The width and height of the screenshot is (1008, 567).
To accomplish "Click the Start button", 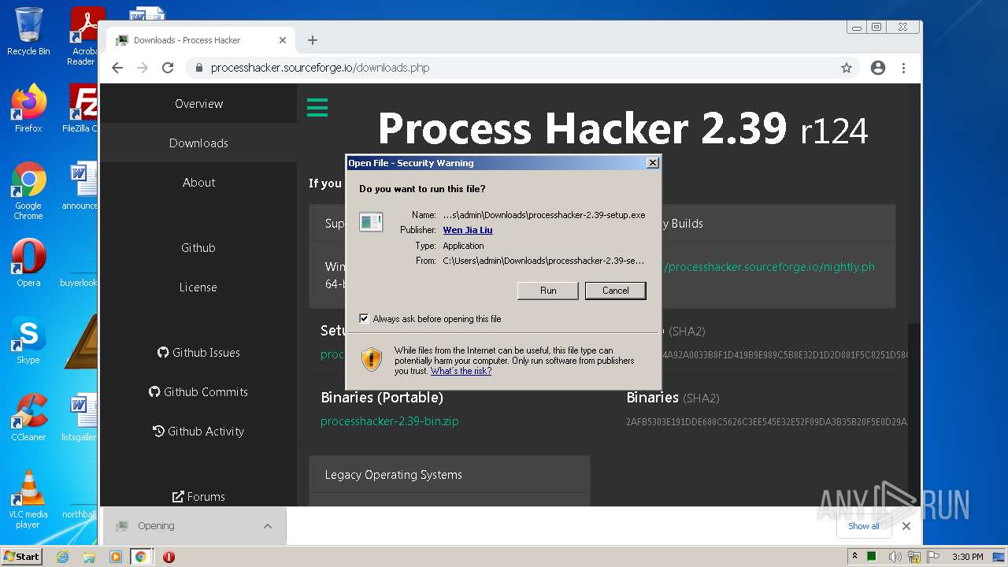I will 22,557.
